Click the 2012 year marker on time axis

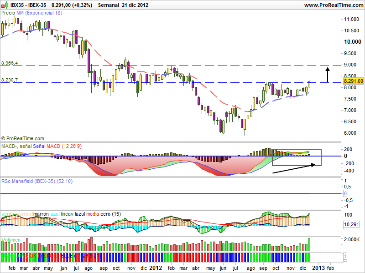click(x=156, y=268)
